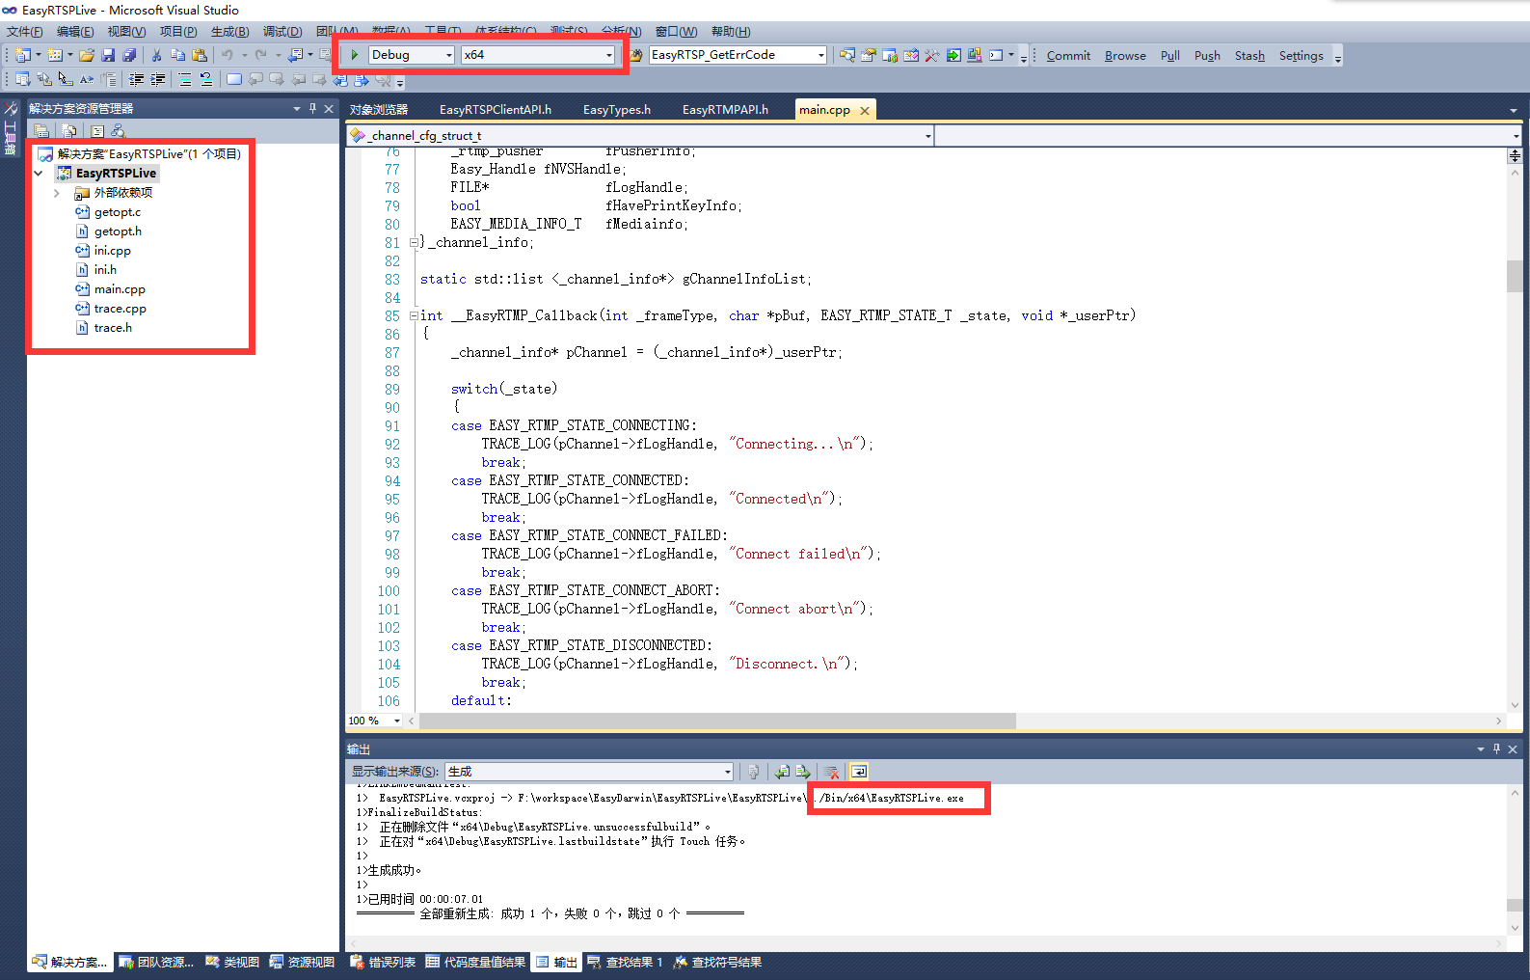Open the Toolbox wrench-and-hammer icon

(x=931, y=55)
